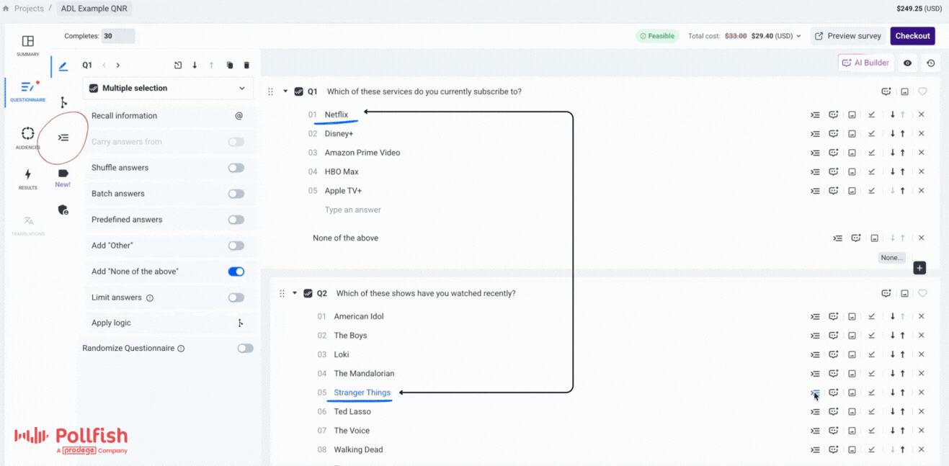Screen dimensions: 949x466
Task: Open the Questionnaire section in sidebar
Action: coord(28,91)
